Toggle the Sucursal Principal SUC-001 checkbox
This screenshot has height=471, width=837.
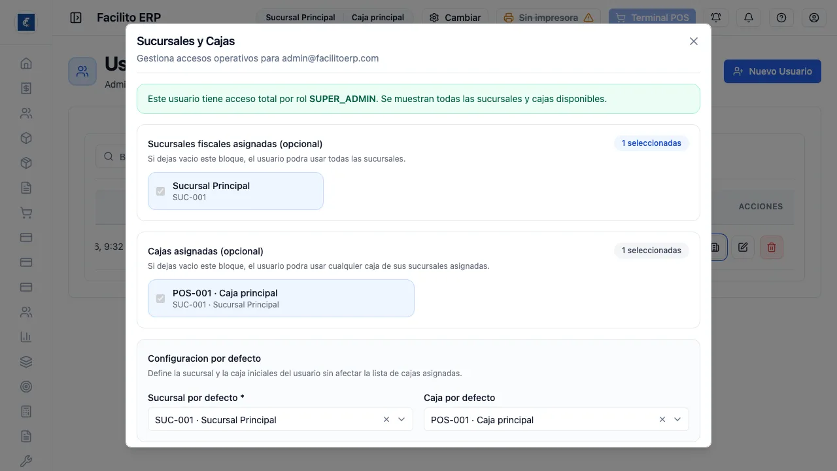coord(160,191)
